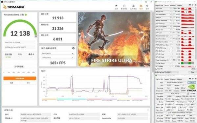Click the BIOS export icon in GPU-Z
The height and width of the screenshot is (123, 197).
(x=188, y=93)
